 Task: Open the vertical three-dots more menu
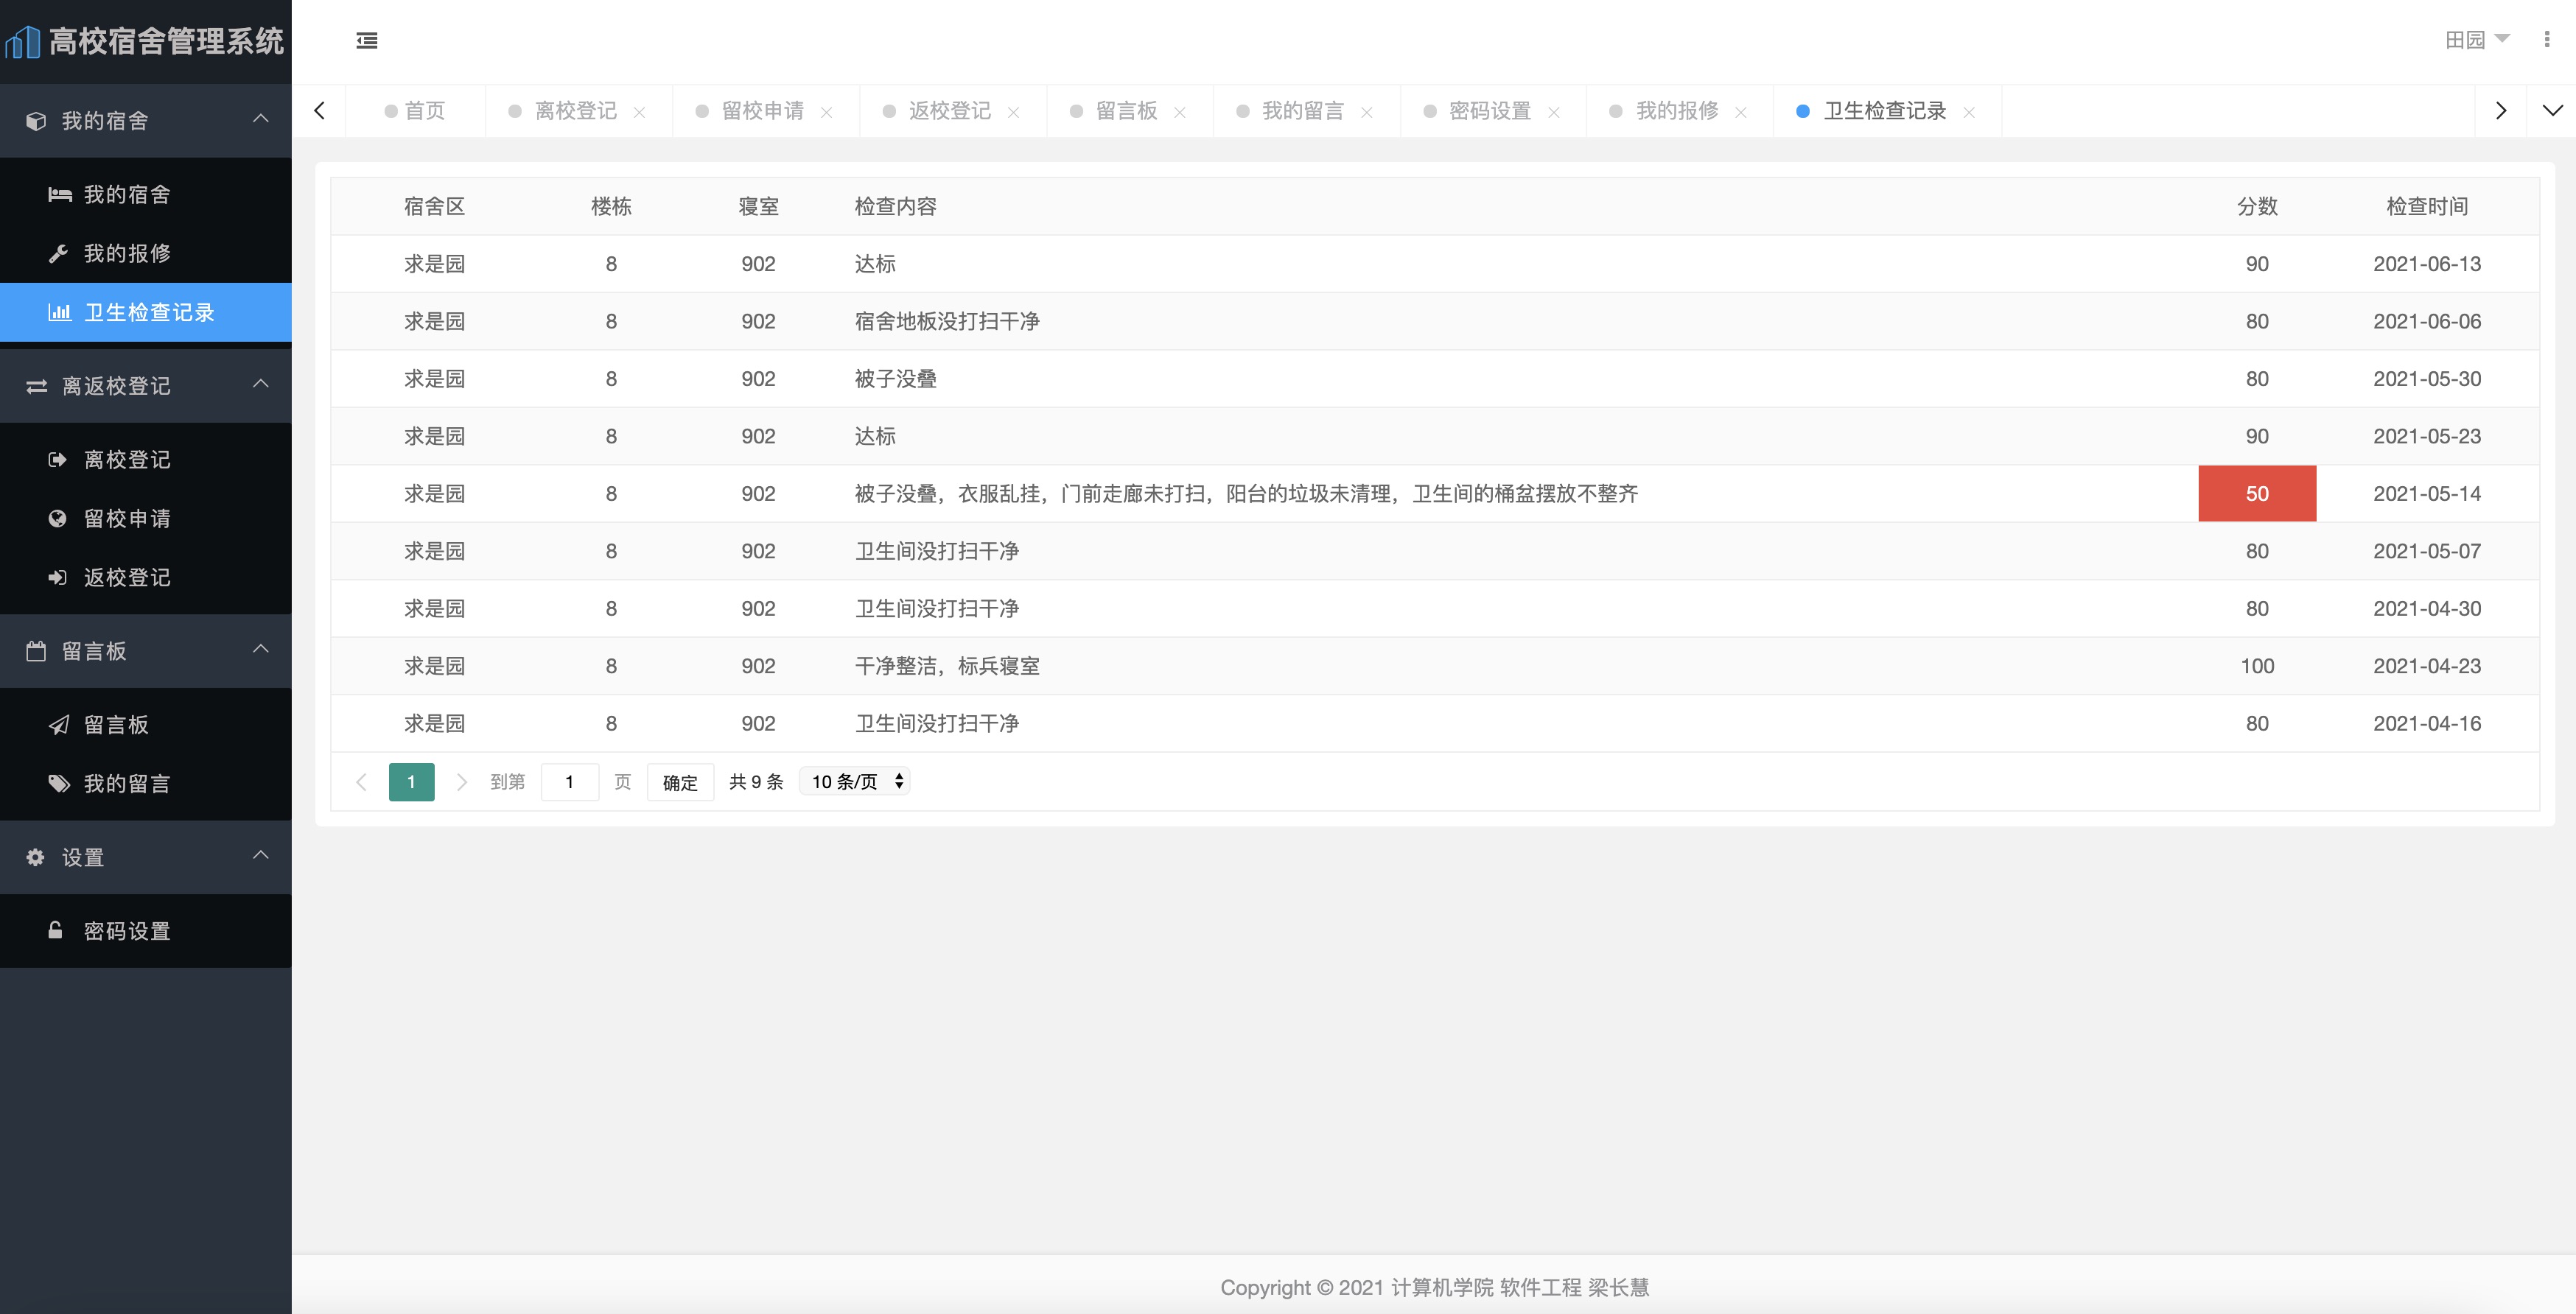point(2546,40)
